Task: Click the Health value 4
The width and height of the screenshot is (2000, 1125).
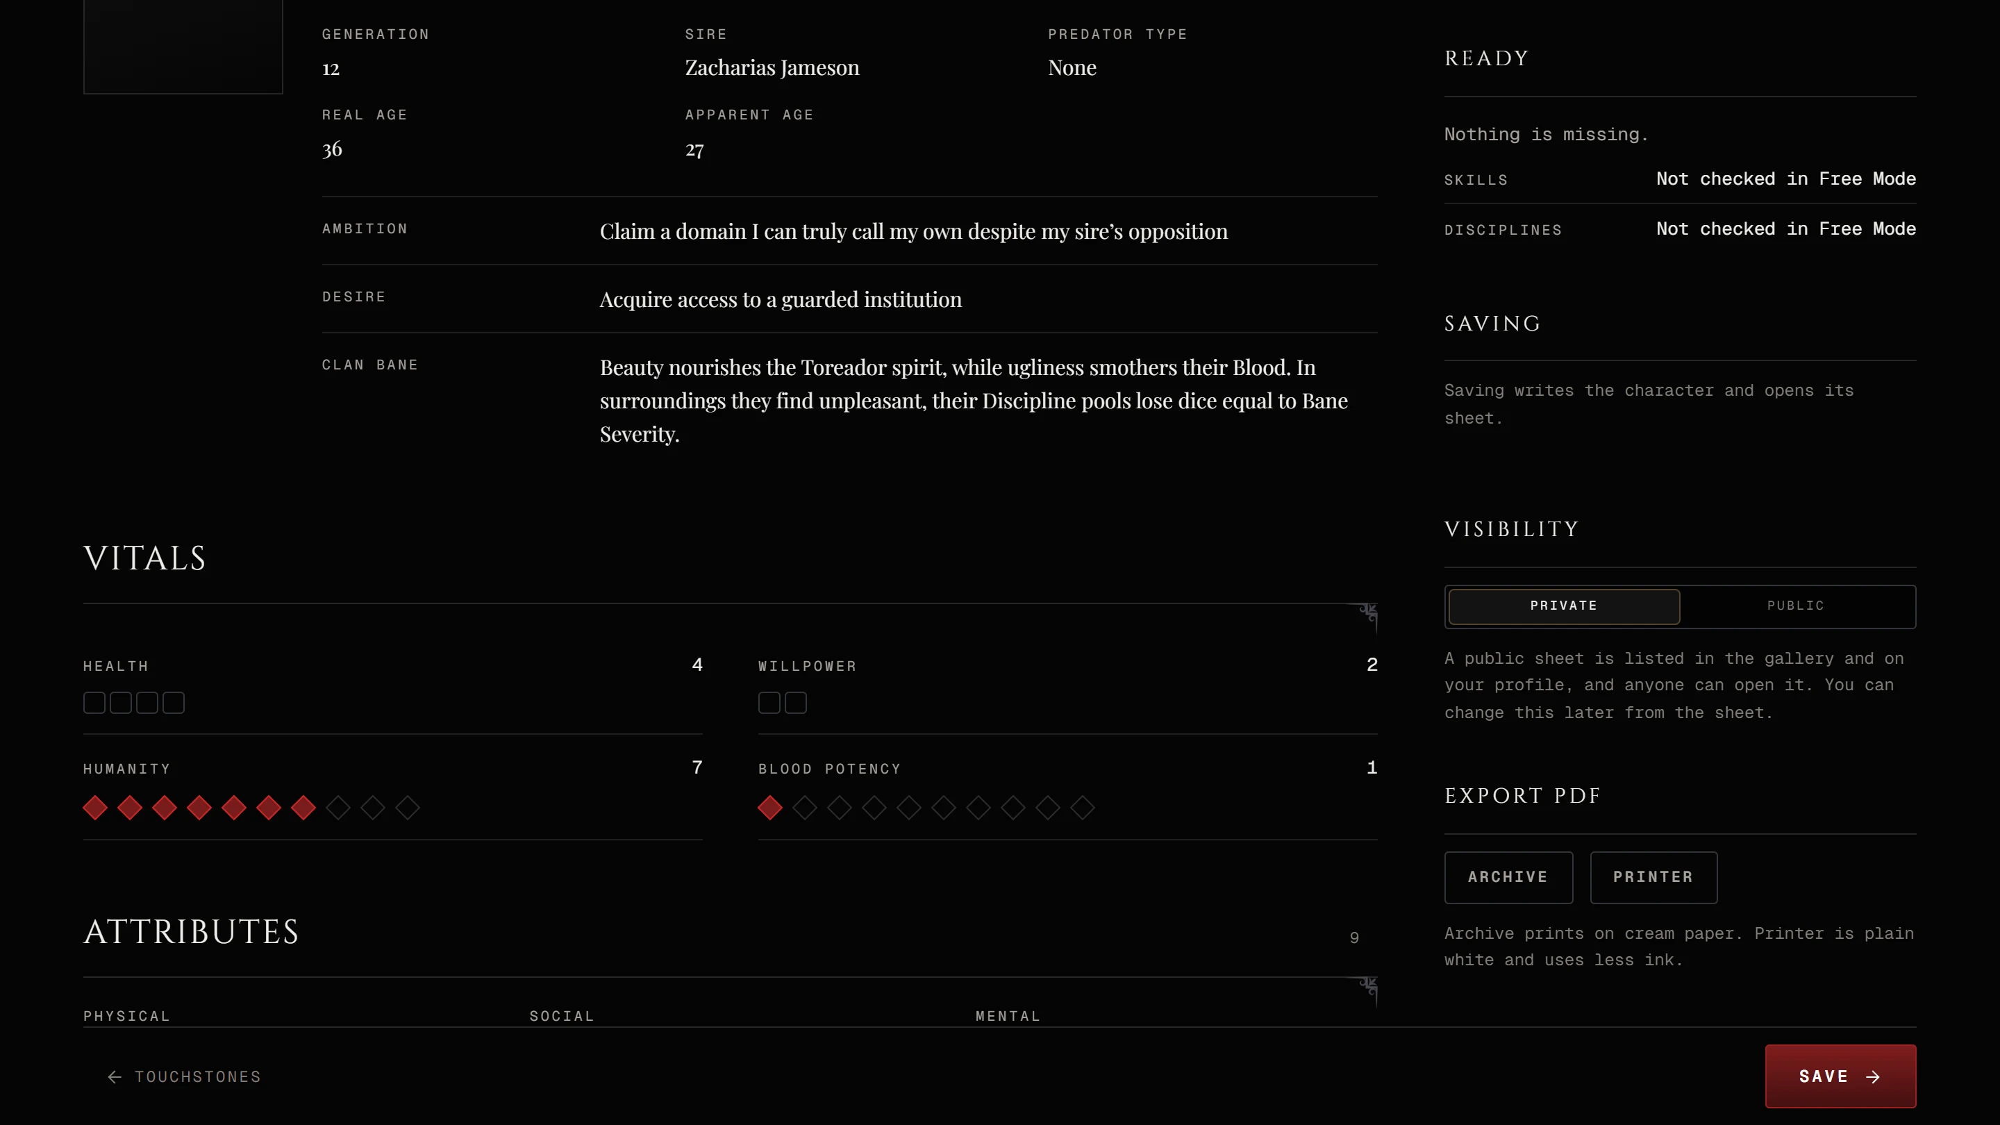Action: [x=697, y=665]
